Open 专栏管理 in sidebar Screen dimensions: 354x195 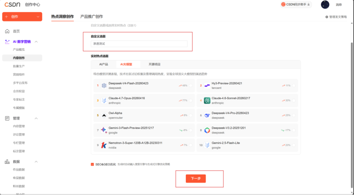19,143
